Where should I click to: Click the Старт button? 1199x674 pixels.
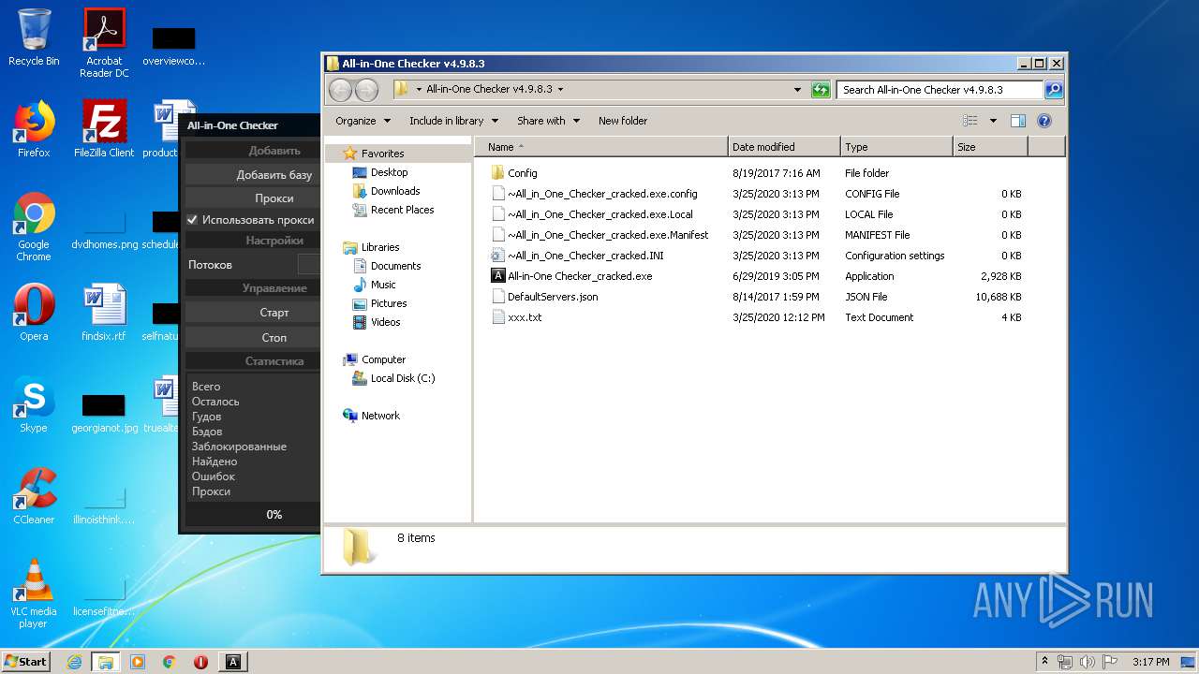point(253,313)
